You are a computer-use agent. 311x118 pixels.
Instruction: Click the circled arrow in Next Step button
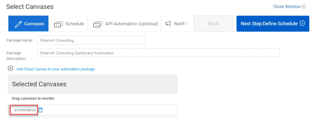(x=303, y=23)
